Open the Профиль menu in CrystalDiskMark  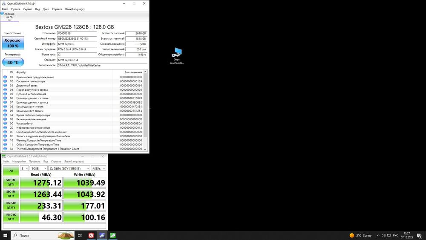coord(35,162)
